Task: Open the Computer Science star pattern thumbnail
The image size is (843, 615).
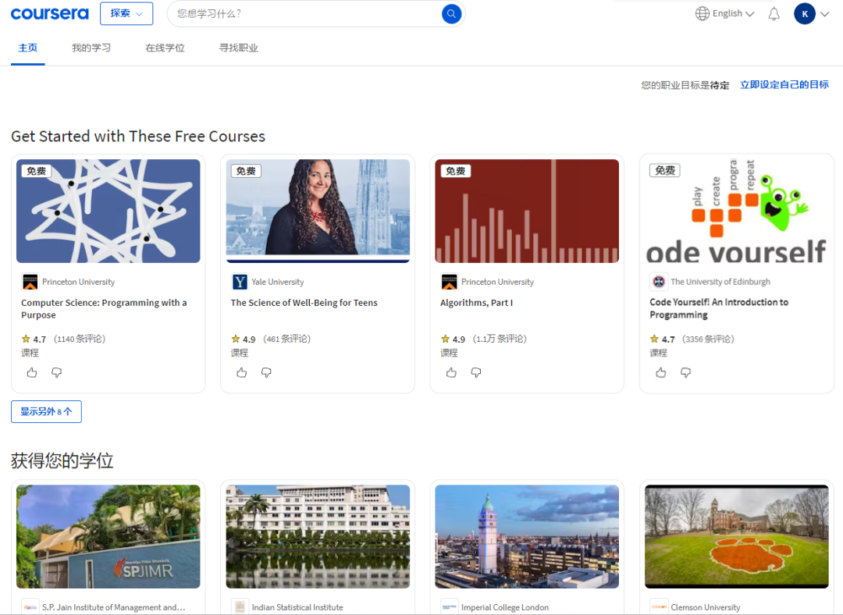Action: tap(108, 211)
